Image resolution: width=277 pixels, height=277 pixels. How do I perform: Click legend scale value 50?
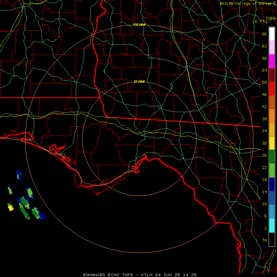(264, 82)
